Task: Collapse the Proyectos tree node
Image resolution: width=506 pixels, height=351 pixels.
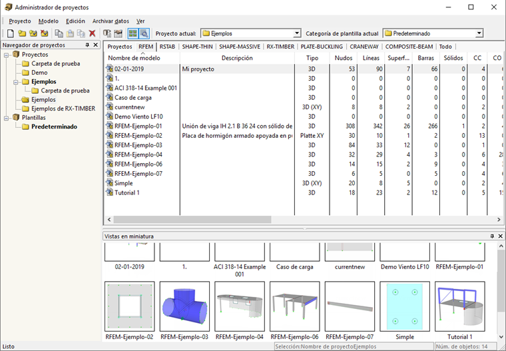Action: 6,55
